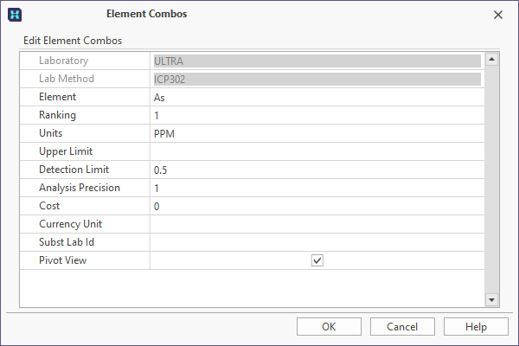This screenshot has width=519, height=346.
Task: Click the empty Upper Limit field
Action: tap(317, 151)
